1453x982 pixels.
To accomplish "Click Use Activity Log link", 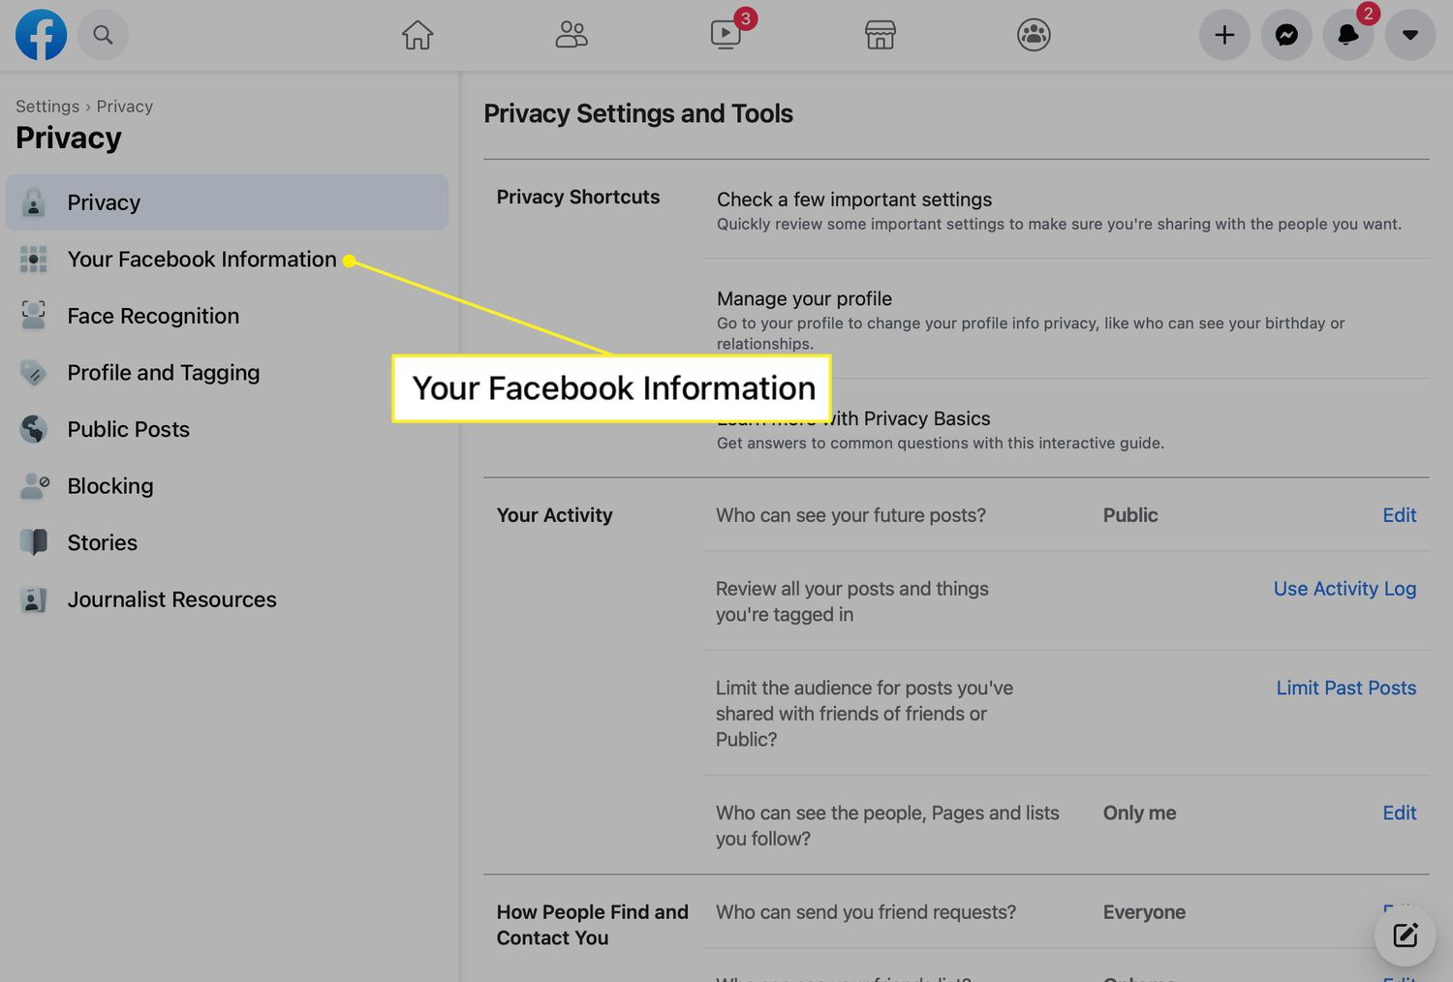I will tap(1345, 589).
